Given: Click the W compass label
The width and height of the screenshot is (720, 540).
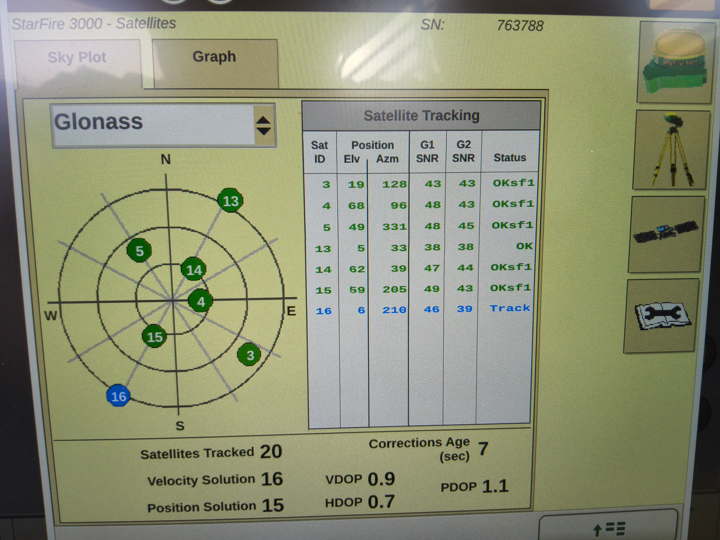Looking at the screenshot, I should click(x=50, y=316).
